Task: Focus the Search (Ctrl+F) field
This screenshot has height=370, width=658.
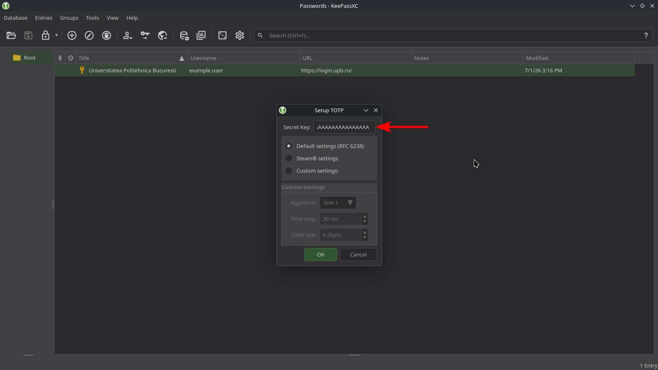Action: point(452,35)
